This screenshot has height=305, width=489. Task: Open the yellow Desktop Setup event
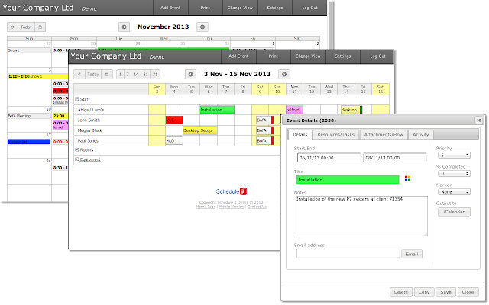[x=200, y=130]
